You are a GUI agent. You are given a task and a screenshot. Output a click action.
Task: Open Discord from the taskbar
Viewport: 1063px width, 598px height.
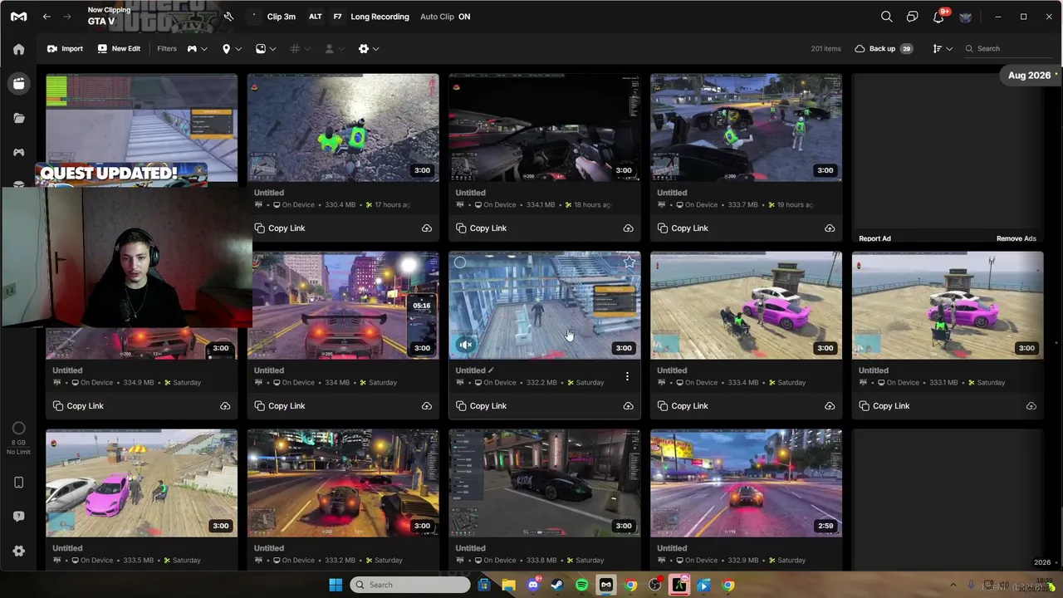pyautogui.click(x=533, y=585)
